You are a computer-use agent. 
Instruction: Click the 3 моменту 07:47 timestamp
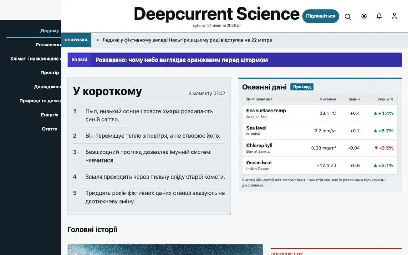(x=207, y=93)
